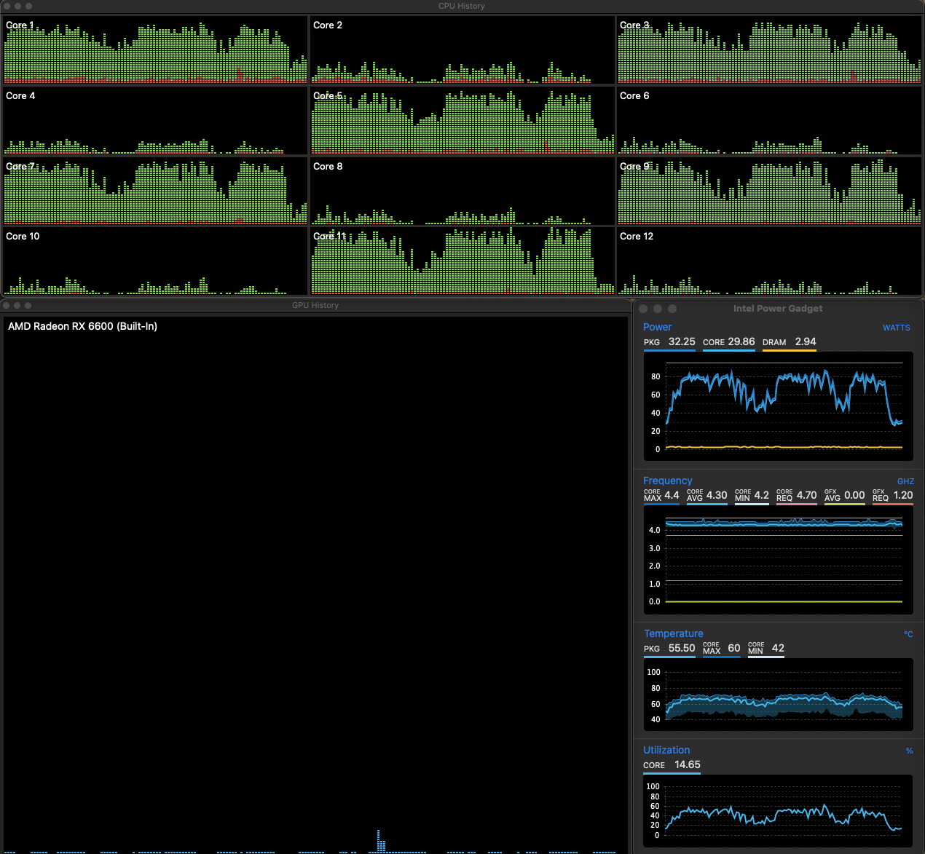Click the Core 12 history panel
Image resolution: width=925 pixels, height=854 pixels.
tap(769, 261)
